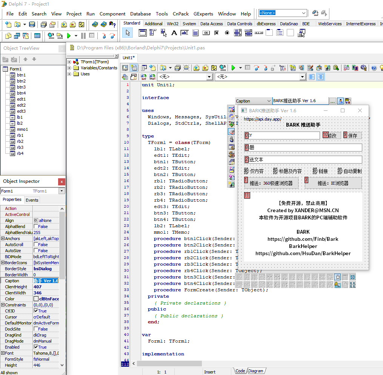Switch to the Events tab
This screenshot has height=375, width=383.
[x=32, y=200]
